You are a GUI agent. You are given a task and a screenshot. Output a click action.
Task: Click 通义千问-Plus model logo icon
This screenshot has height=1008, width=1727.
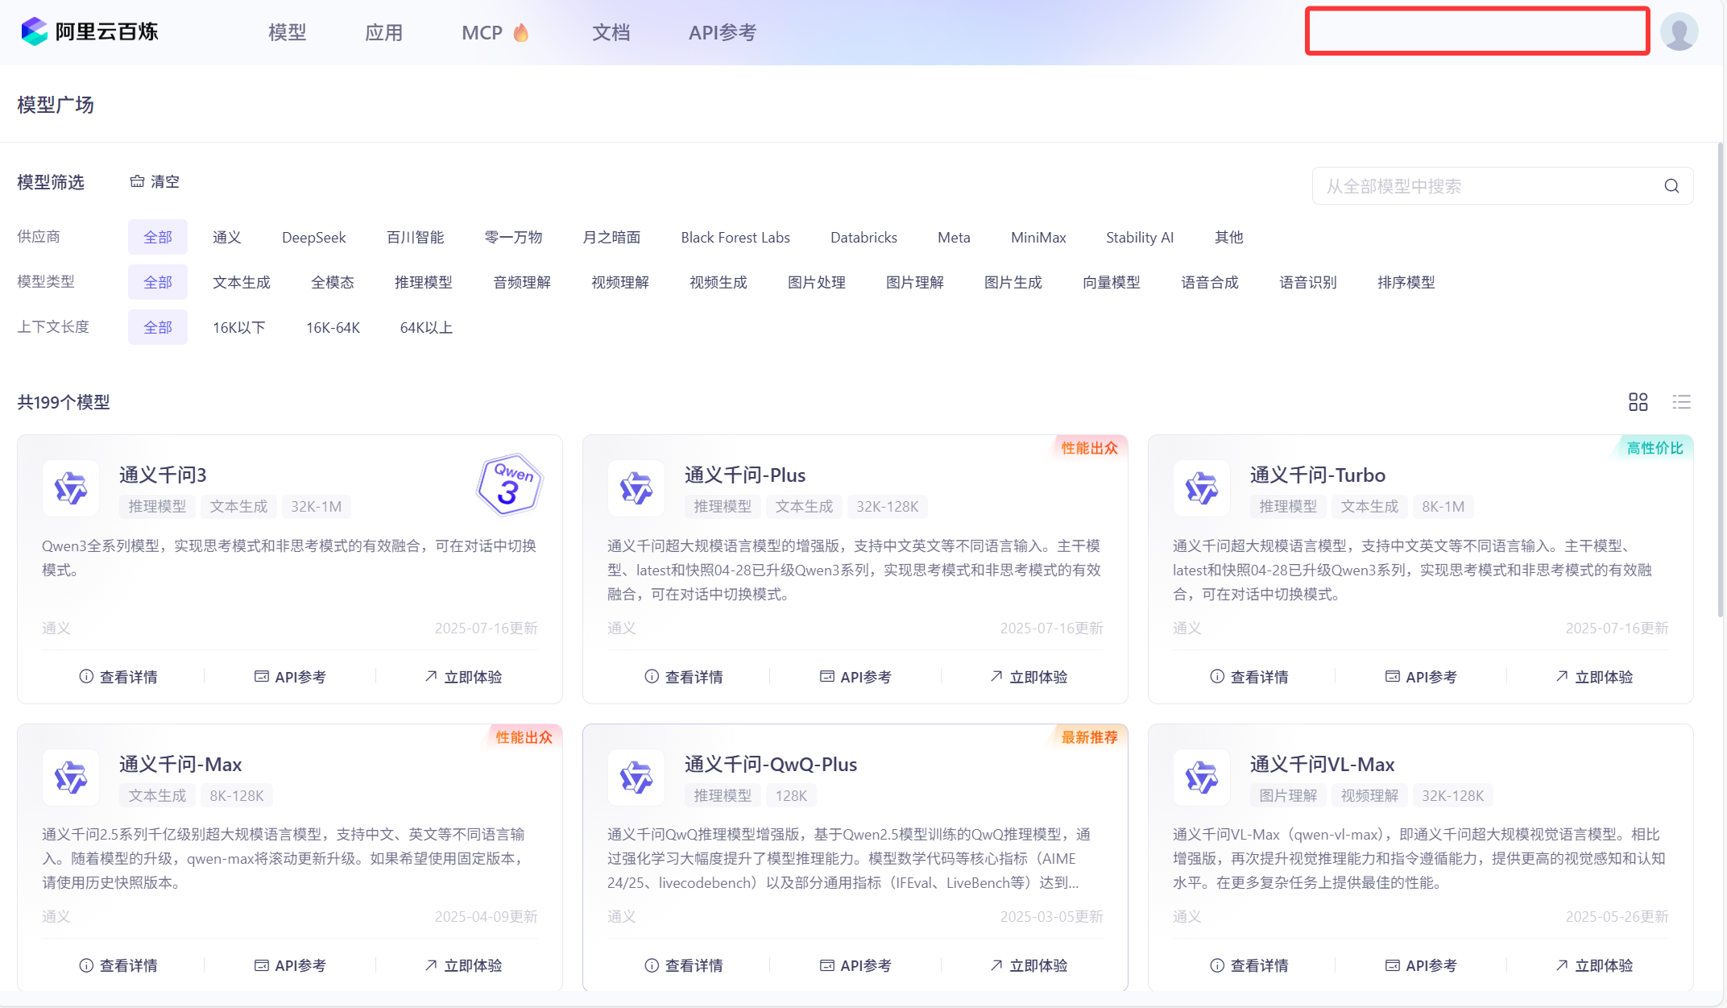pos(636,488)
